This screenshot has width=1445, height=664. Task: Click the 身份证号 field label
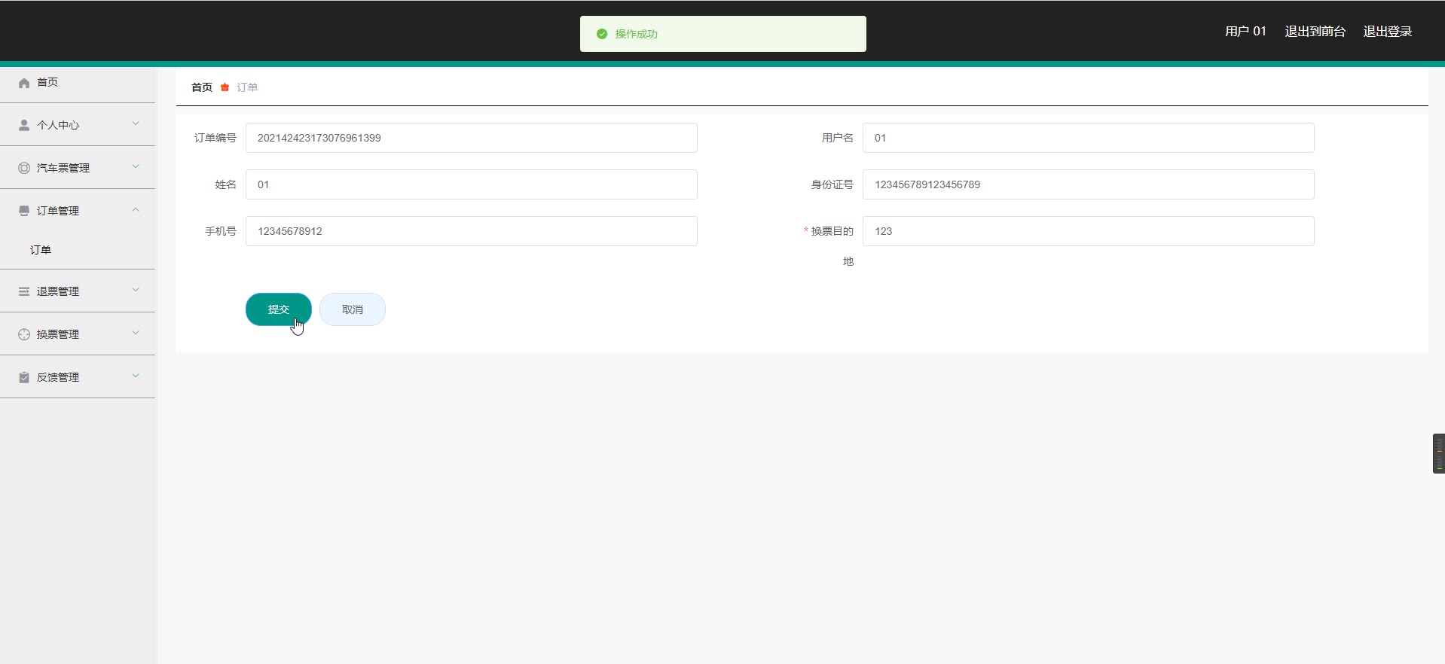pyautogui.click(x=832, y=184)
